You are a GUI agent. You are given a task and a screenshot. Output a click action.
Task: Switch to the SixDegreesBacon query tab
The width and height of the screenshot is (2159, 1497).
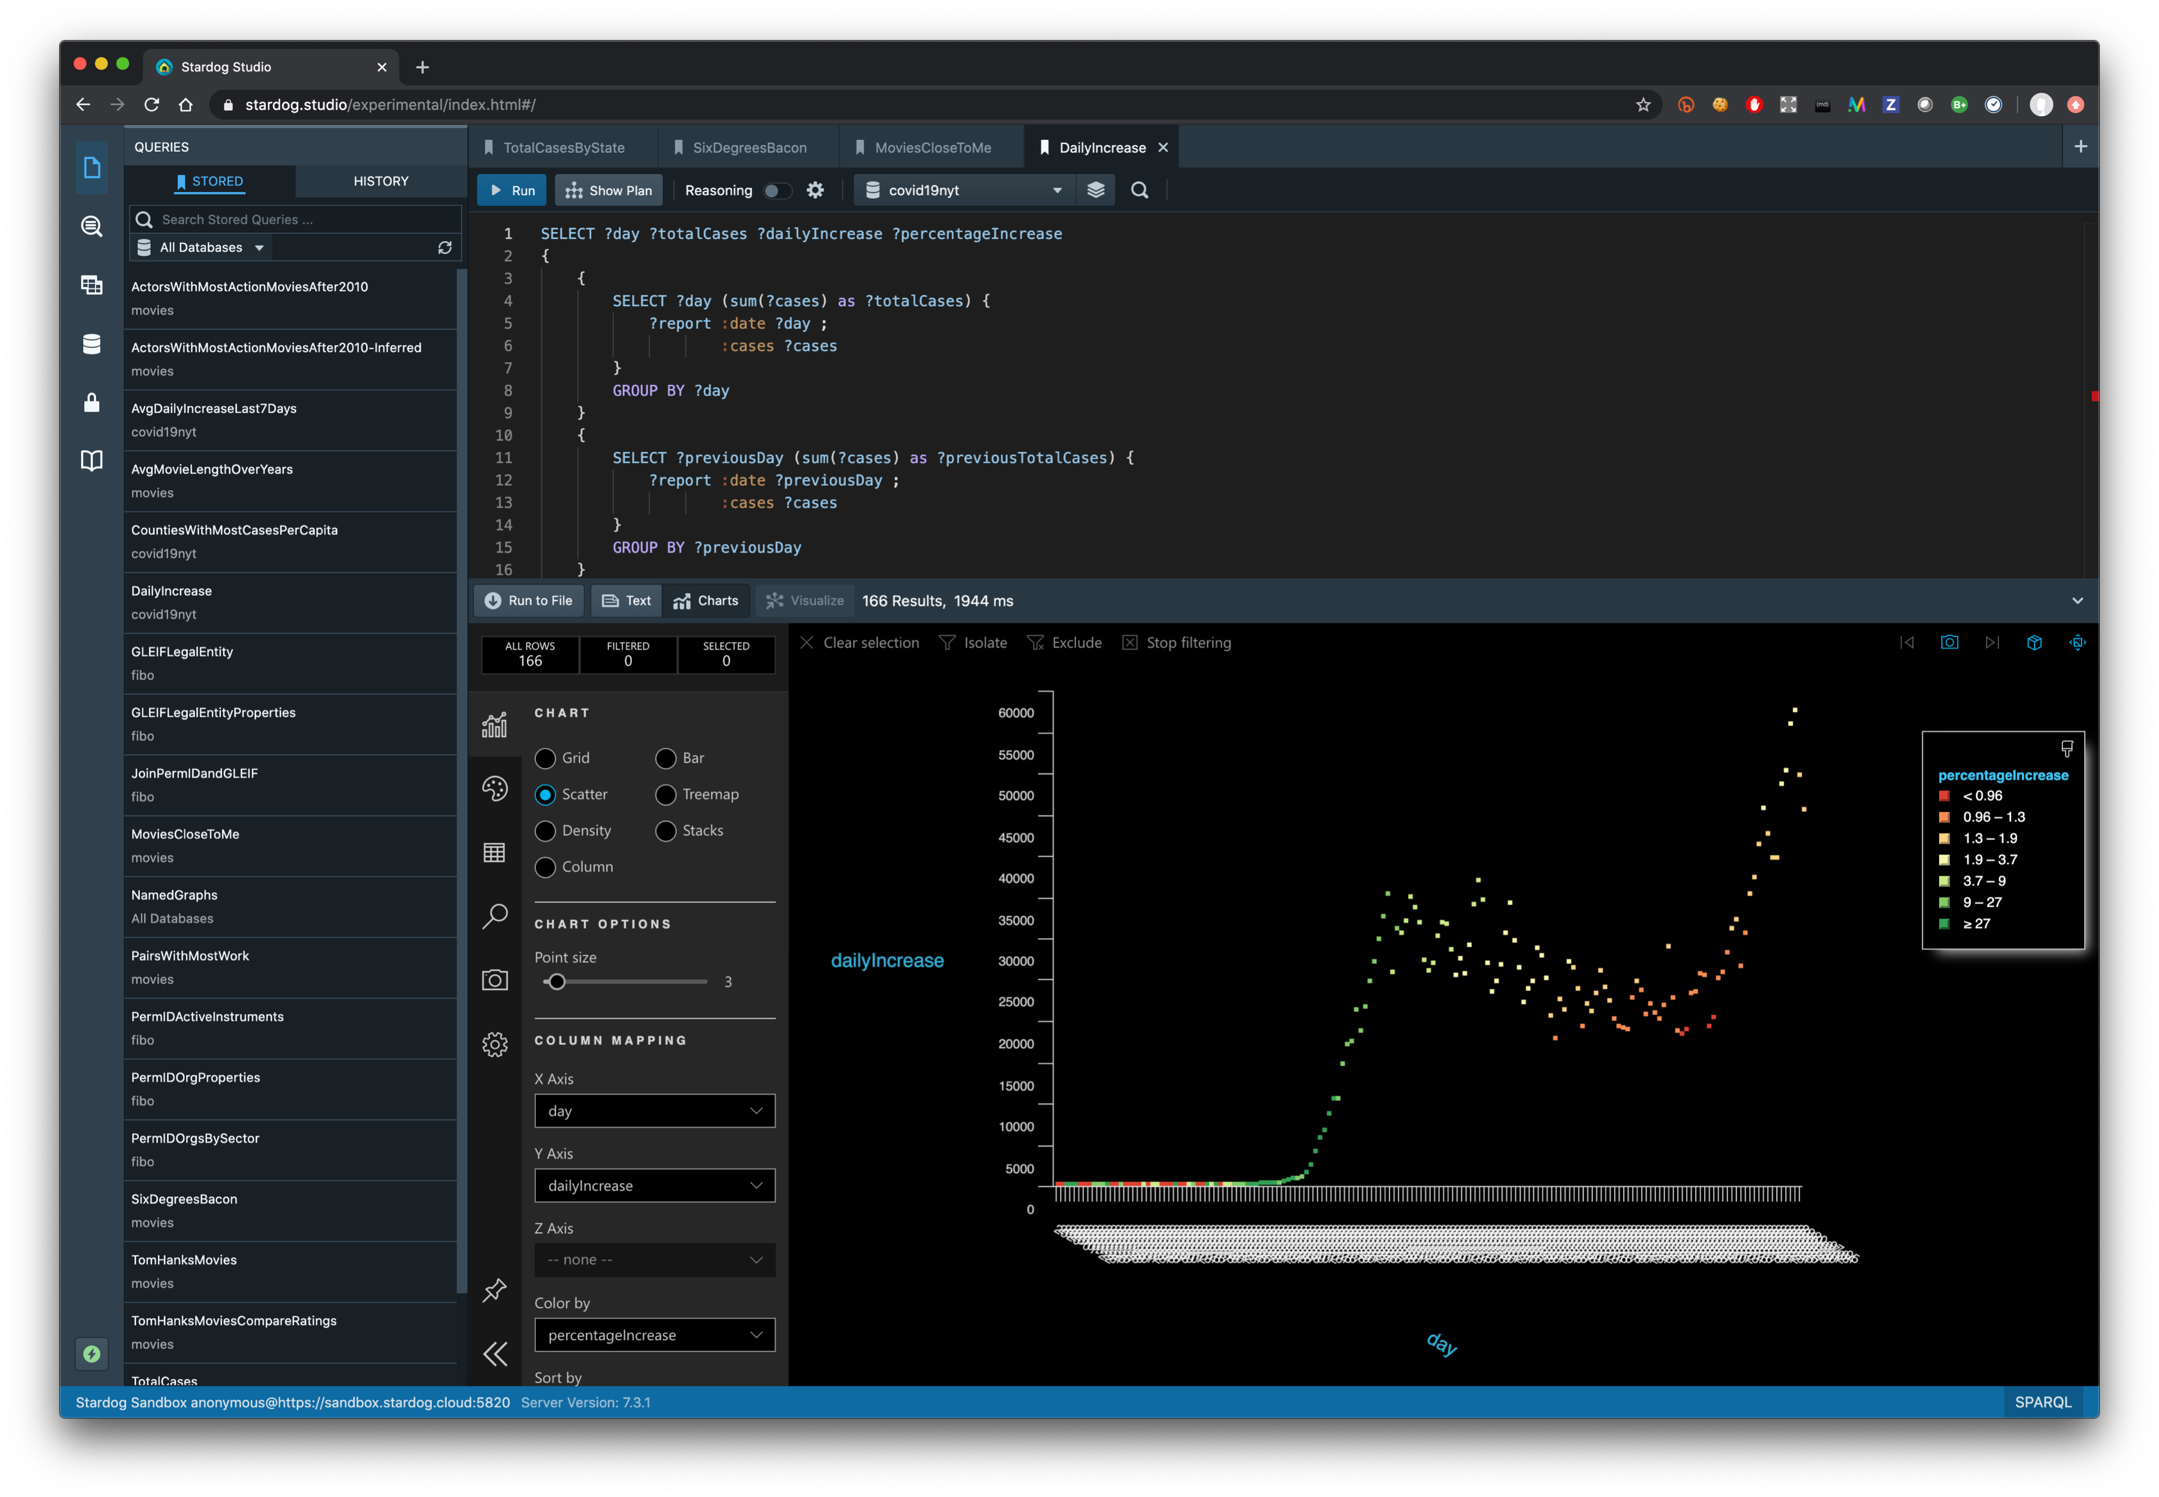tap(748, 148)
